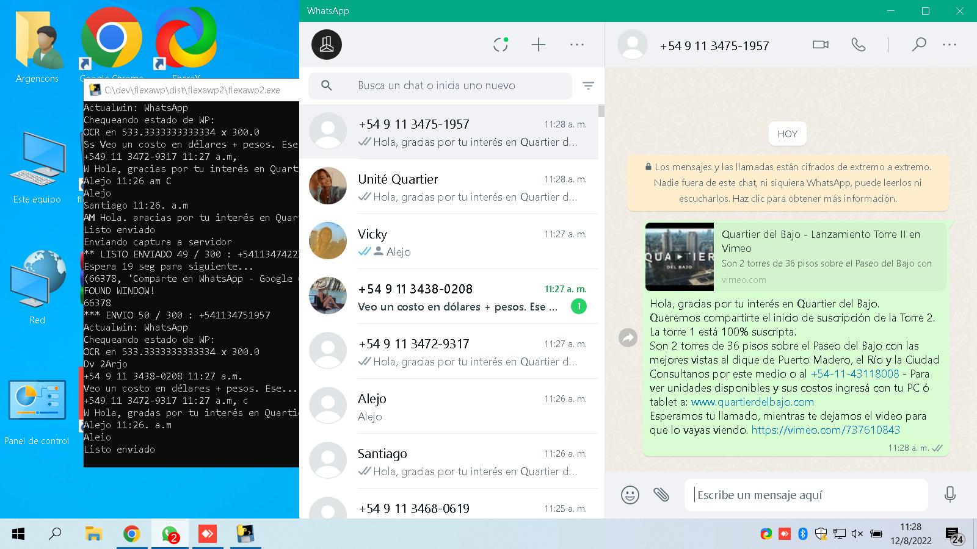
Task: Open your WhatsApp profile picture
Action: tap(327, 45)
